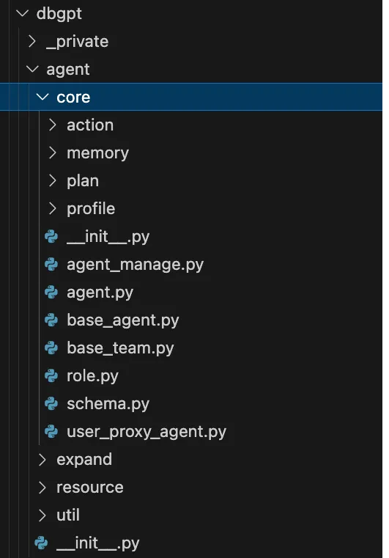
Task: Click Python icon of base_agent.py
Action: pos(51,320)
